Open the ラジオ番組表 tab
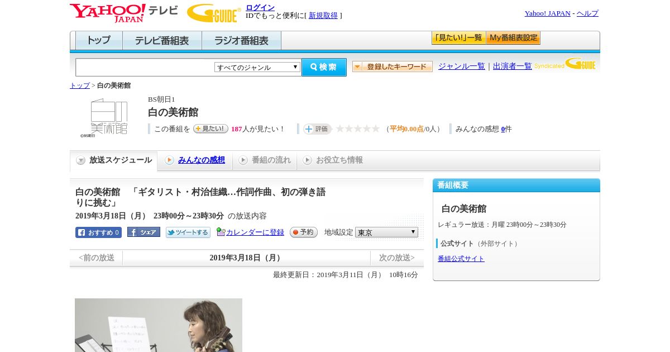670x352 pixels. [241, 41]
